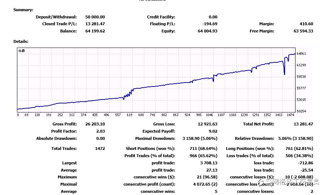The image size is (323, 195).
Task: Click the Relative Drawdown value
Action: pos(296,138)
